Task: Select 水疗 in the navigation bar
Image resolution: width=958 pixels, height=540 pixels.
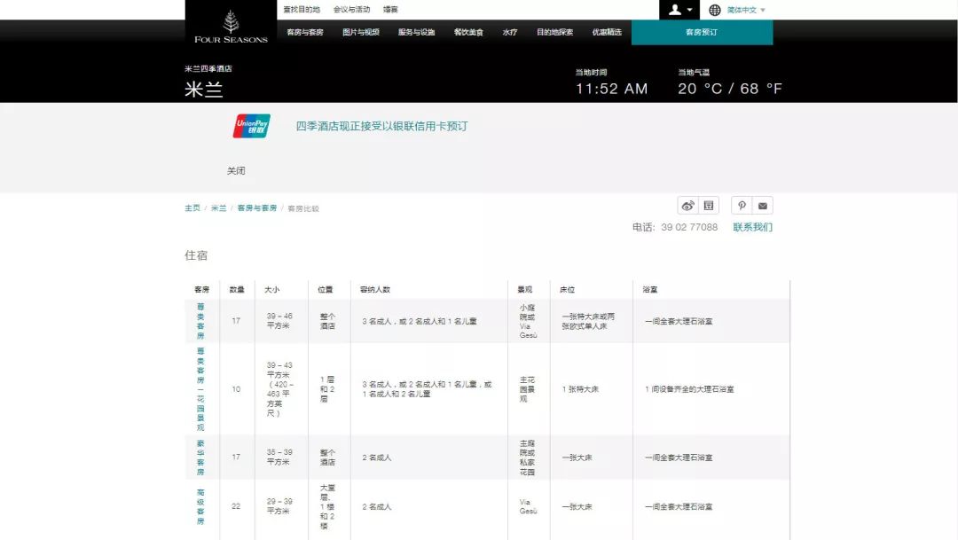Action: (x=509, y=32)
